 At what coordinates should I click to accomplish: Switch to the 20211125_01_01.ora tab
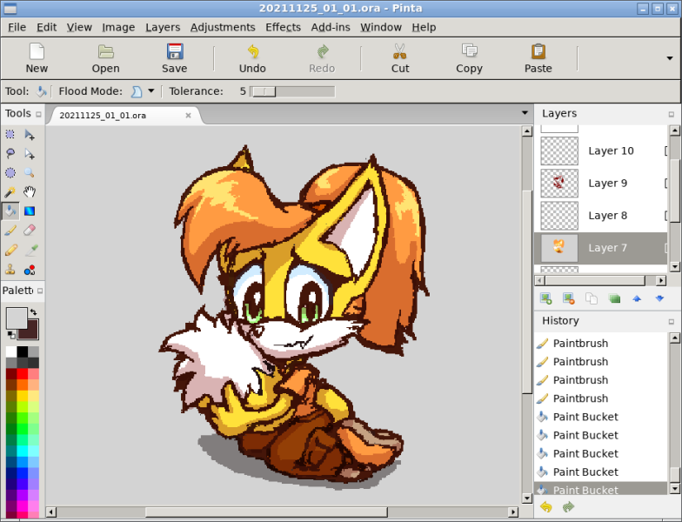tap(103, 116)
